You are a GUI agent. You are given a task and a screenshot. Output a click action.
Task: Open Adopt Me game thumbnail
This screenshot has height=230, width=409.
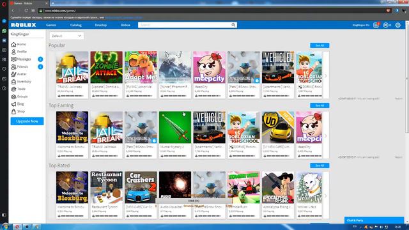[x=141, y=67]
